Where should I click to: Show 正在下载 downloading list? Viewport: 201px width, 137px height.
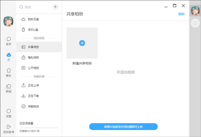click(39, 96)
